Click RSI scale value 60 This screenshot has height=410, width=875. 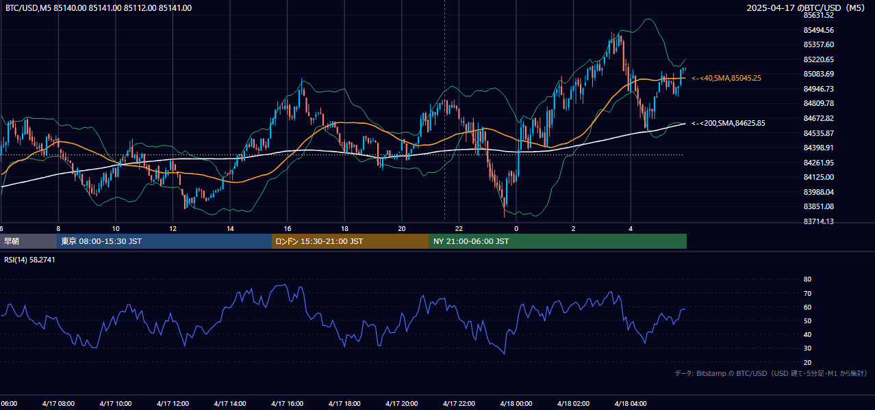(x=807, y=307)
